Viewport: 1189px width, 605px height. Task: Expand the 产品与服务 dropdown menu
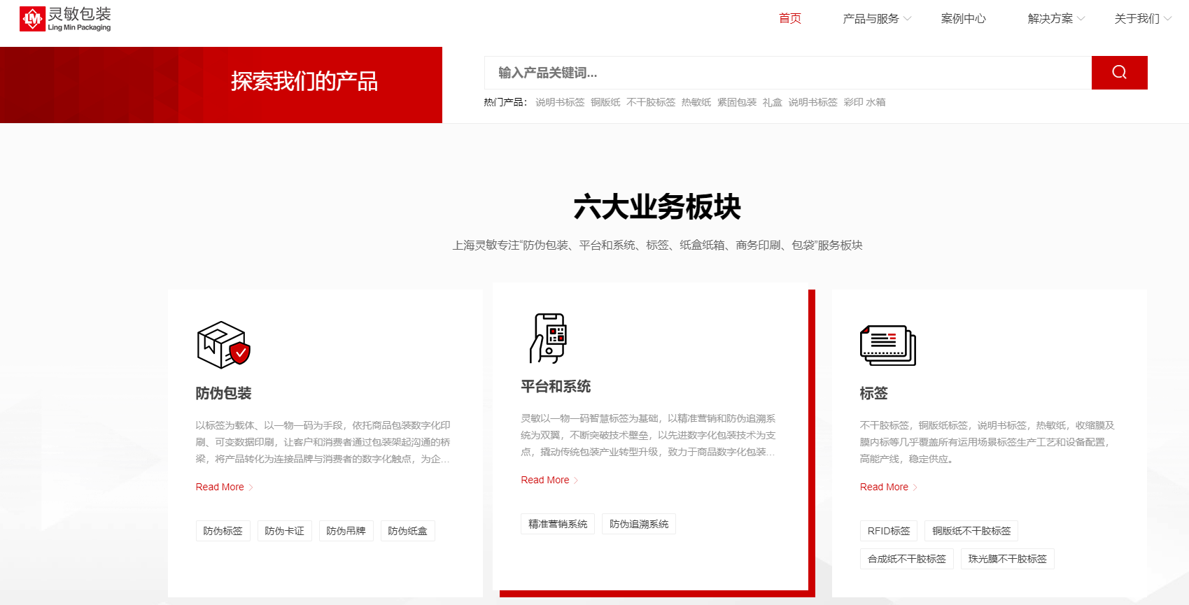tap(876, 19)
